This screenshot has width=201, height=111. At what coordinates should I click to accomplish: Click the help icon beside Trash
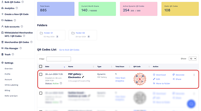tap(13, 54)
